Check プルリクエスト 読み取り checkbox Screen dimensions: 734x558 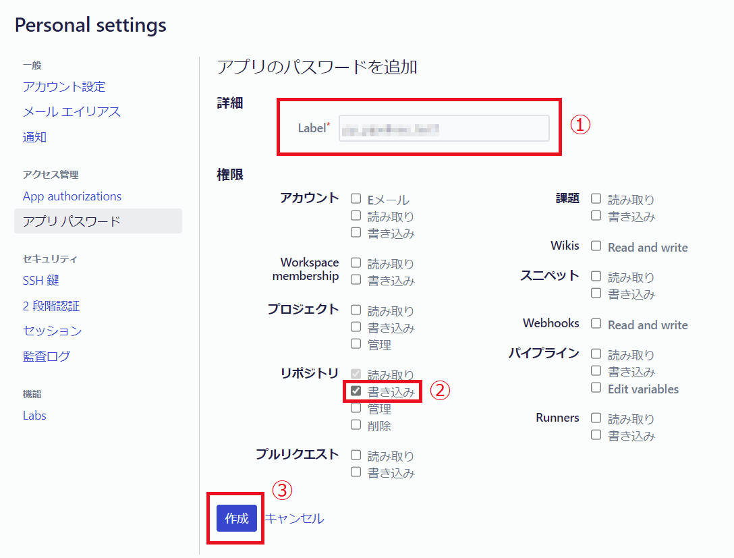[356, 455]
